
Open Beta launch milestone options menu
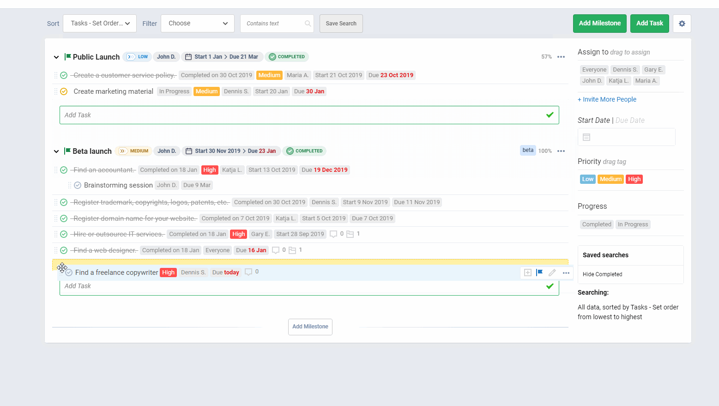[561, 151]
